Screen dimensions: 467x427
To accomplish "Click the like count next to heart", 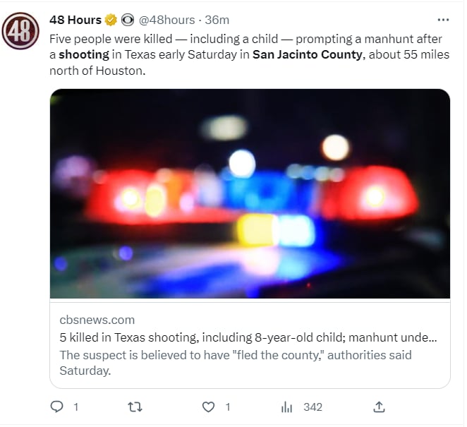I will pyautogui.click(x=228, y=407).
